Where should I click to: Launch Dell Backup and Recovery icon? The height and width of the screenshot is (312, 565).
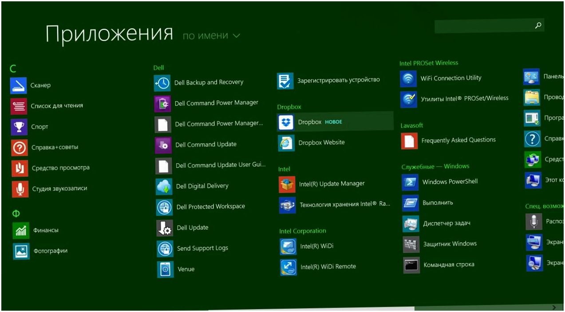162,83
